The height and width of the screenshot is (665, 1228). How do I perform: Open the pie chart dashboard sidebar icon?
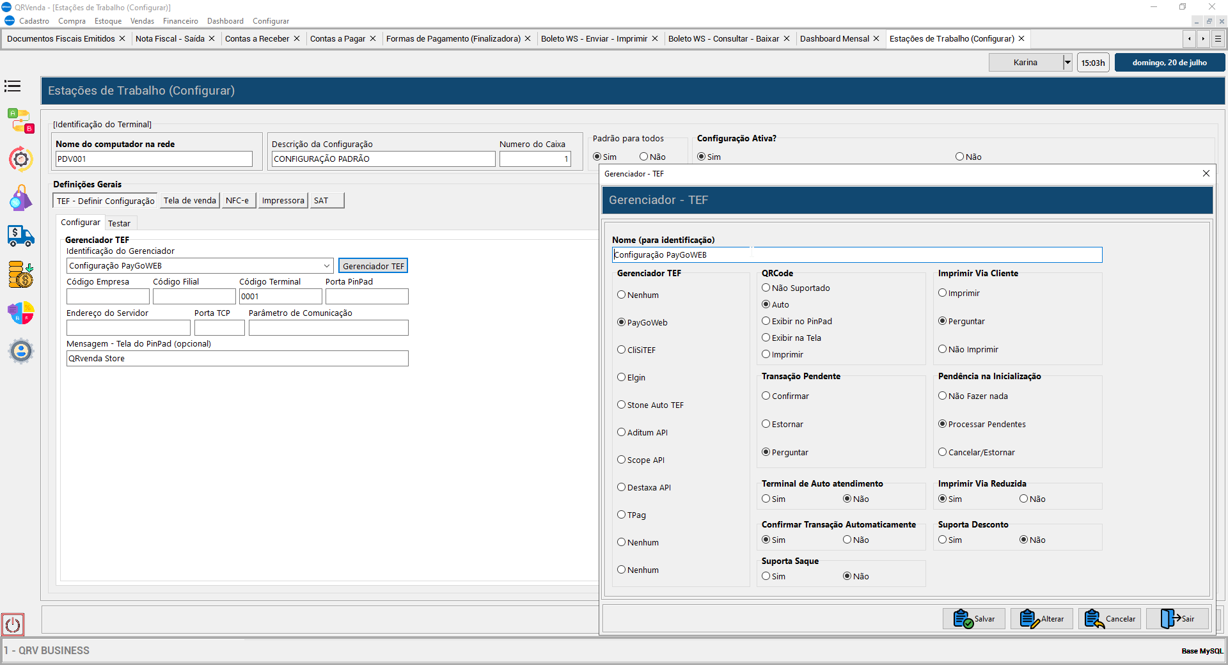20,313
